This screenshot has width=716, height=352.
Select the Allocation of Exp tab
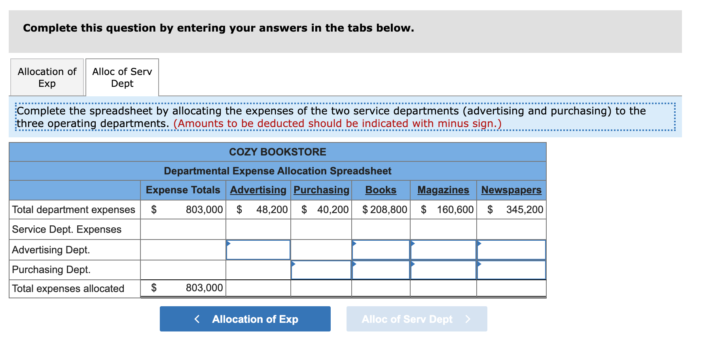[x=46, y=77]
